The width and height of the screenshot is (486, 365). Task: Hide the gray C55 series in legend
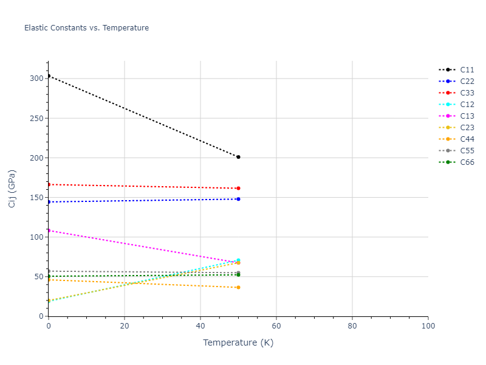pyautogui.click(x=467, y=151)
